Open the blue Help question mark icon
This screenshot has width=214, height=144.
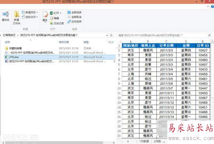(212, 6)
